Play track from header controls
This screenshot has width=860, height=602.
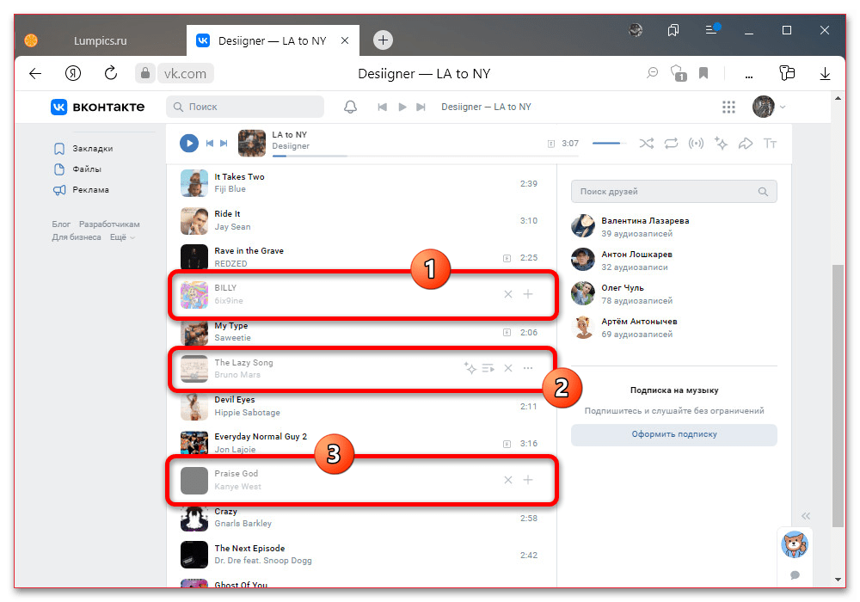[x=402, y=107]
